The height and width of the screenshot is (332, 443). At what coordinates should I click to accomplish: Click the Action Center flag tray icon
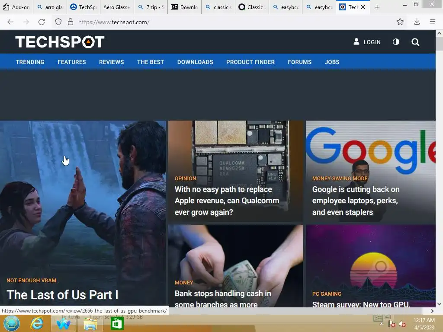392,324
